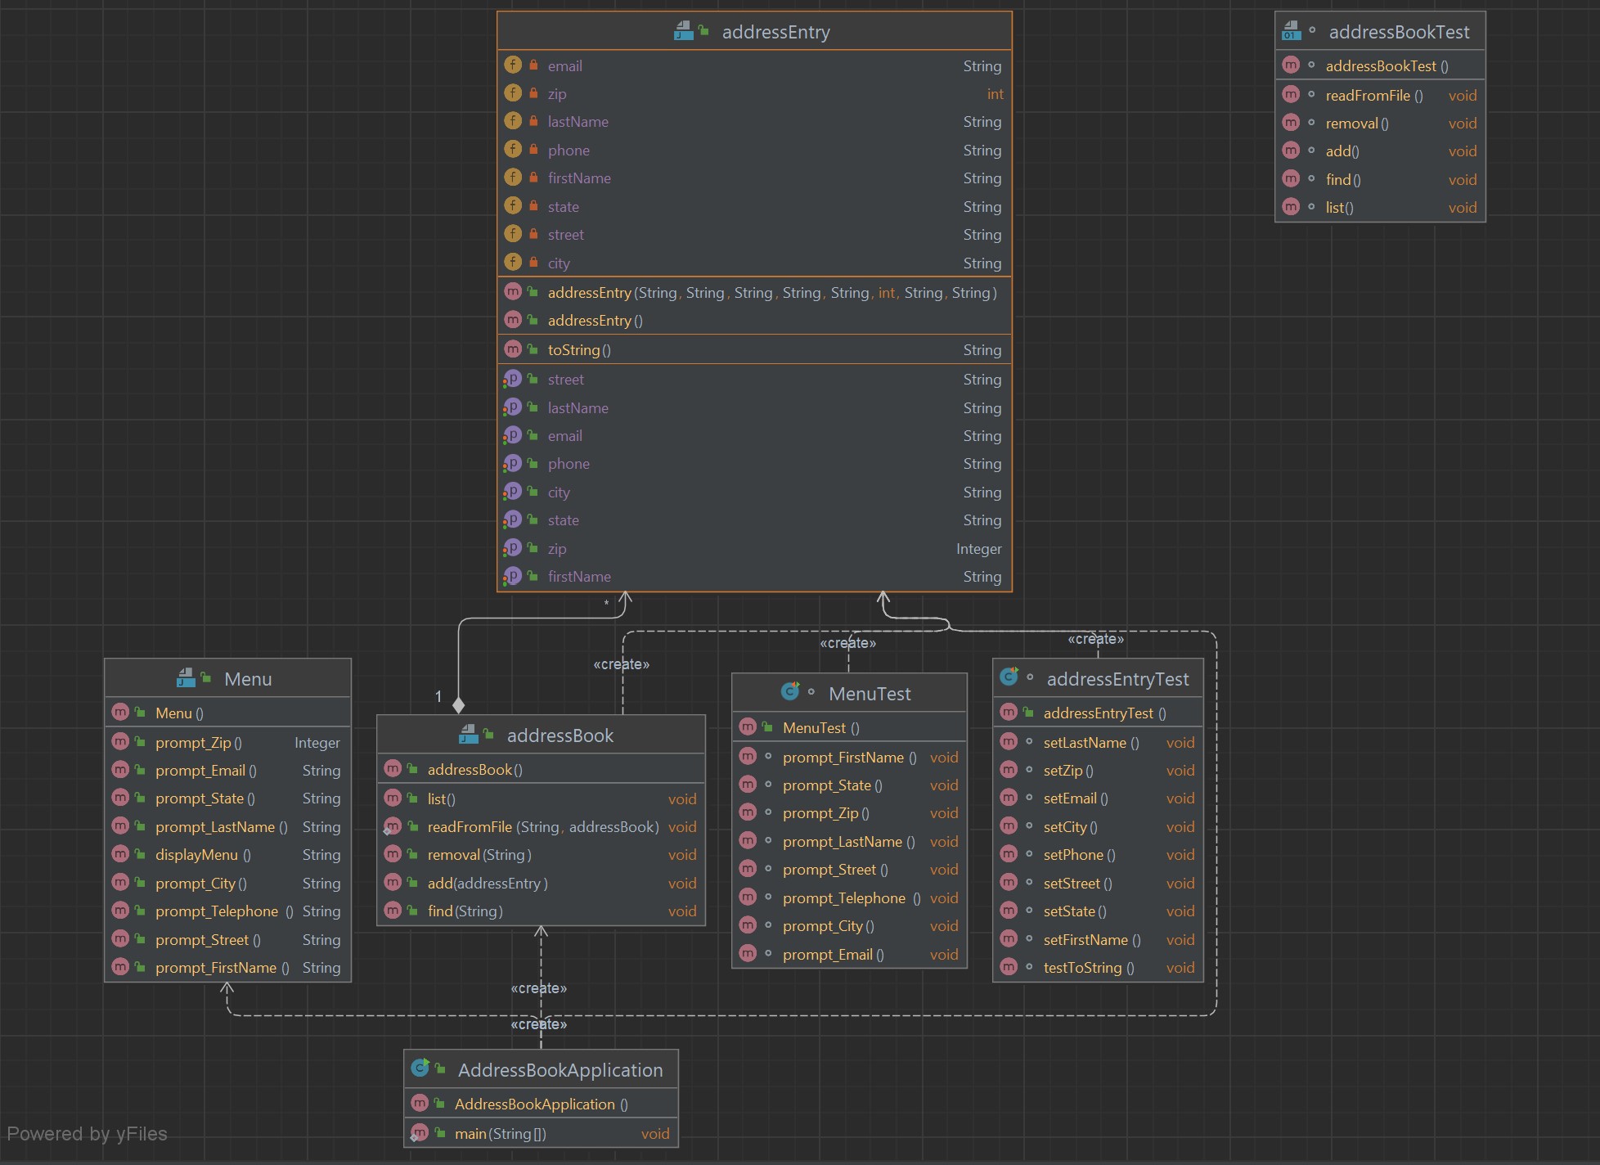1600x1165 pixels.
Task: Select prompt_State() in MenuTest
Action: point(849,785)
